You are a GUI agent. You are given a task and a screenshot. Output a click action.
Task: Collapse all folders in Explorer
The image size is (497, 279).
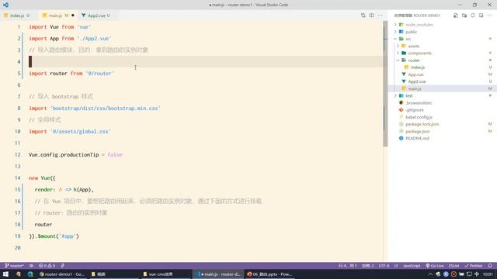(481, 15)
